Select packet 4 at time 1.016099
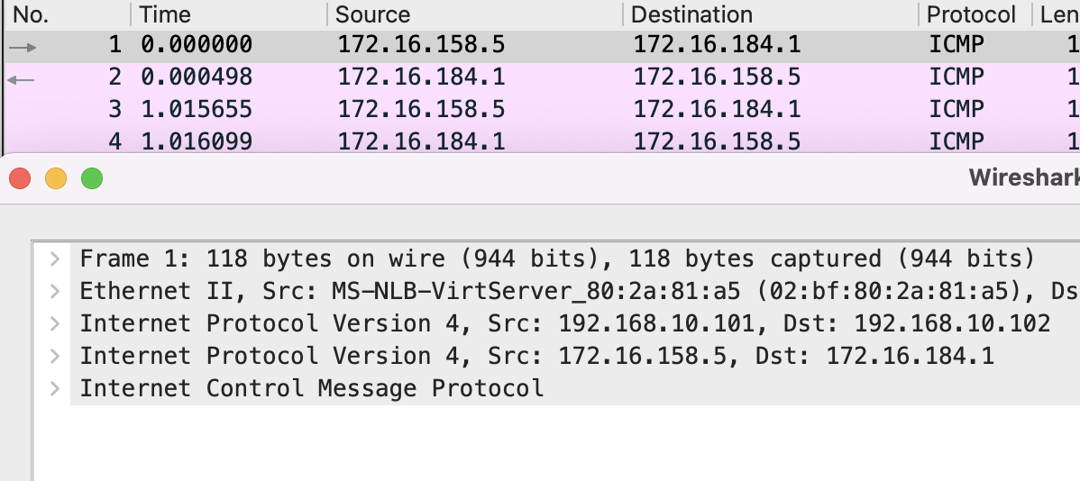 pos(197,141)
